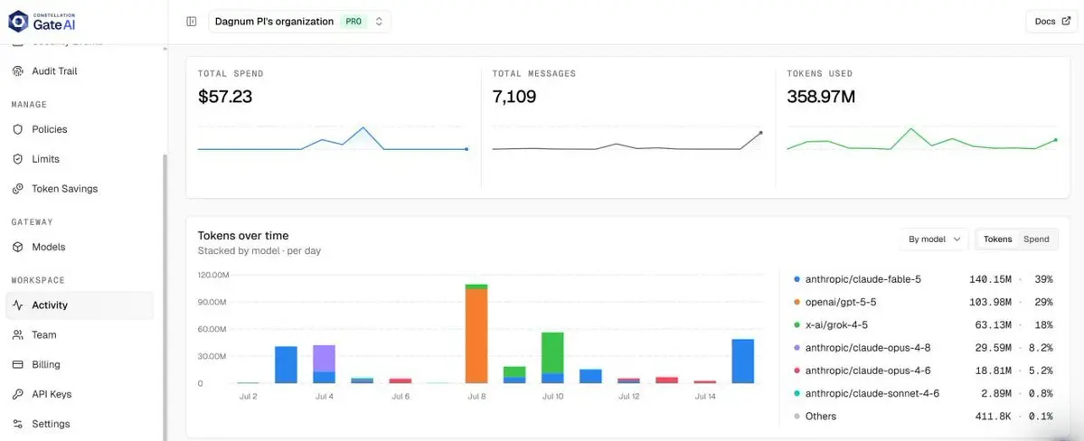This screenshot has height=441, width=1084.
Task: Open the organization switcher dropdown
Action: (299, 22)
